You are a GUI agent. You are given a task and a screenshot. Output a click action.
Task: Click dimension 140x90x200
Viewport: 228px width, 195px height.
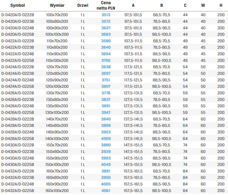click(57, 132)
